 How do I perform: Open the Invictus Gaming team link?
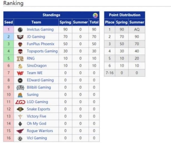[40, 30]
